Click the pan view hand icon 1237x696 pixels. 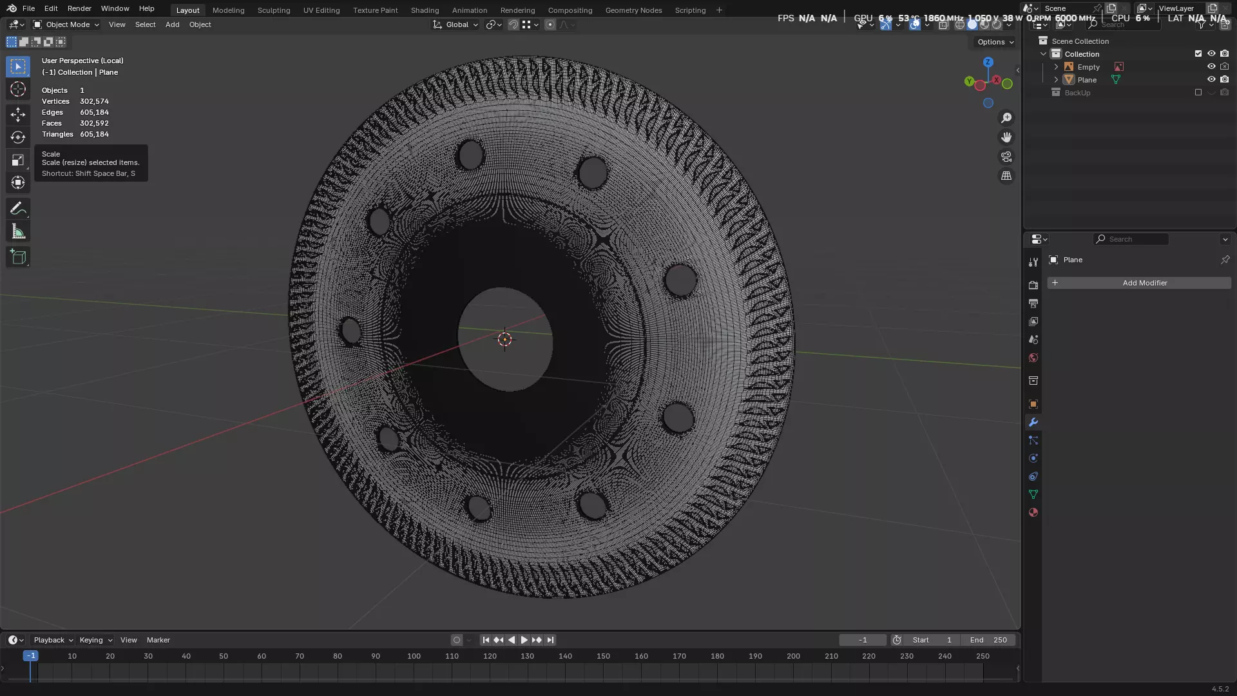pyautogui.click(x=1006, y=137)
